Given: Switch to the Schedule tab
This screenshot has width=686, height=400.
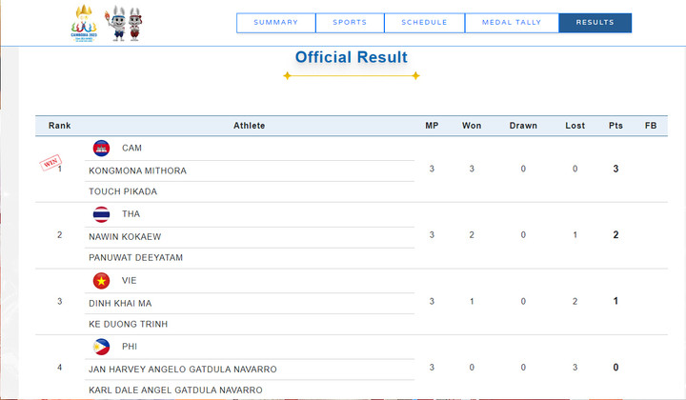Looking at the screenshot, I should 424,23.
